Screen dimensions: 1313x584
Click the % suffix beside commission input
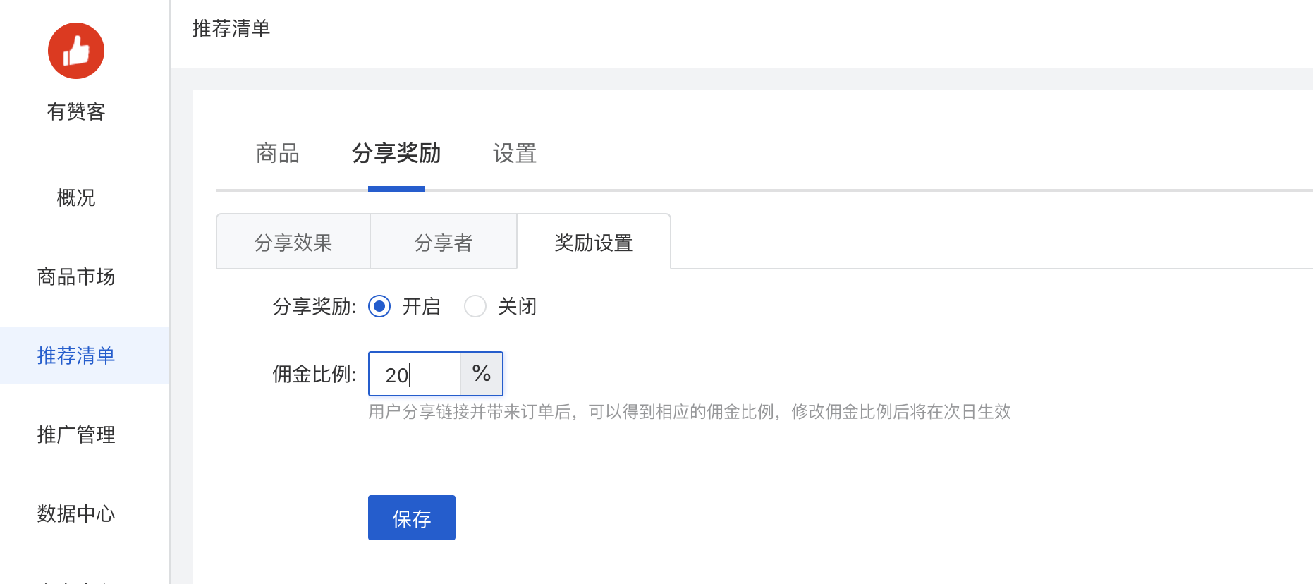pos(482,374)
